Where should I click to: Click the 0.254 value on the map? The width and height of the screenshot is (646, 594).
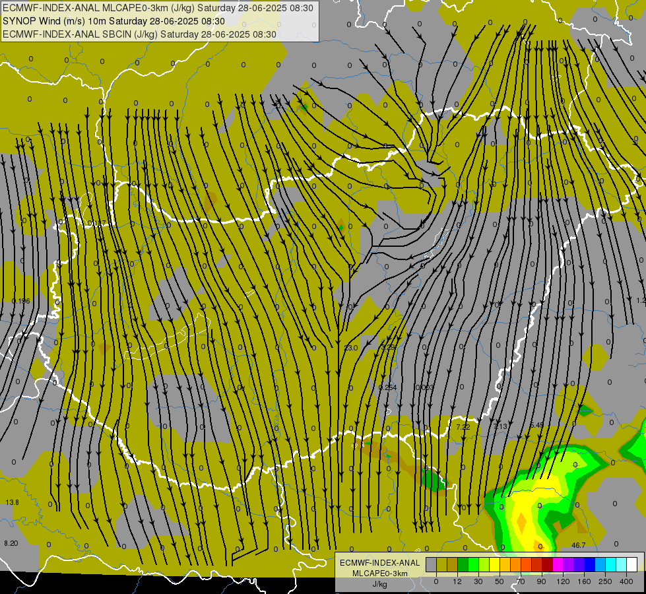click(388, 387)
